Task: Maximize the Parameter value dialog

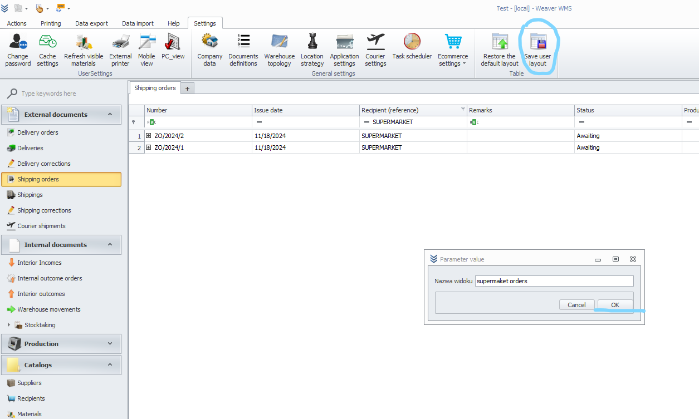Action: pos(615,259)
